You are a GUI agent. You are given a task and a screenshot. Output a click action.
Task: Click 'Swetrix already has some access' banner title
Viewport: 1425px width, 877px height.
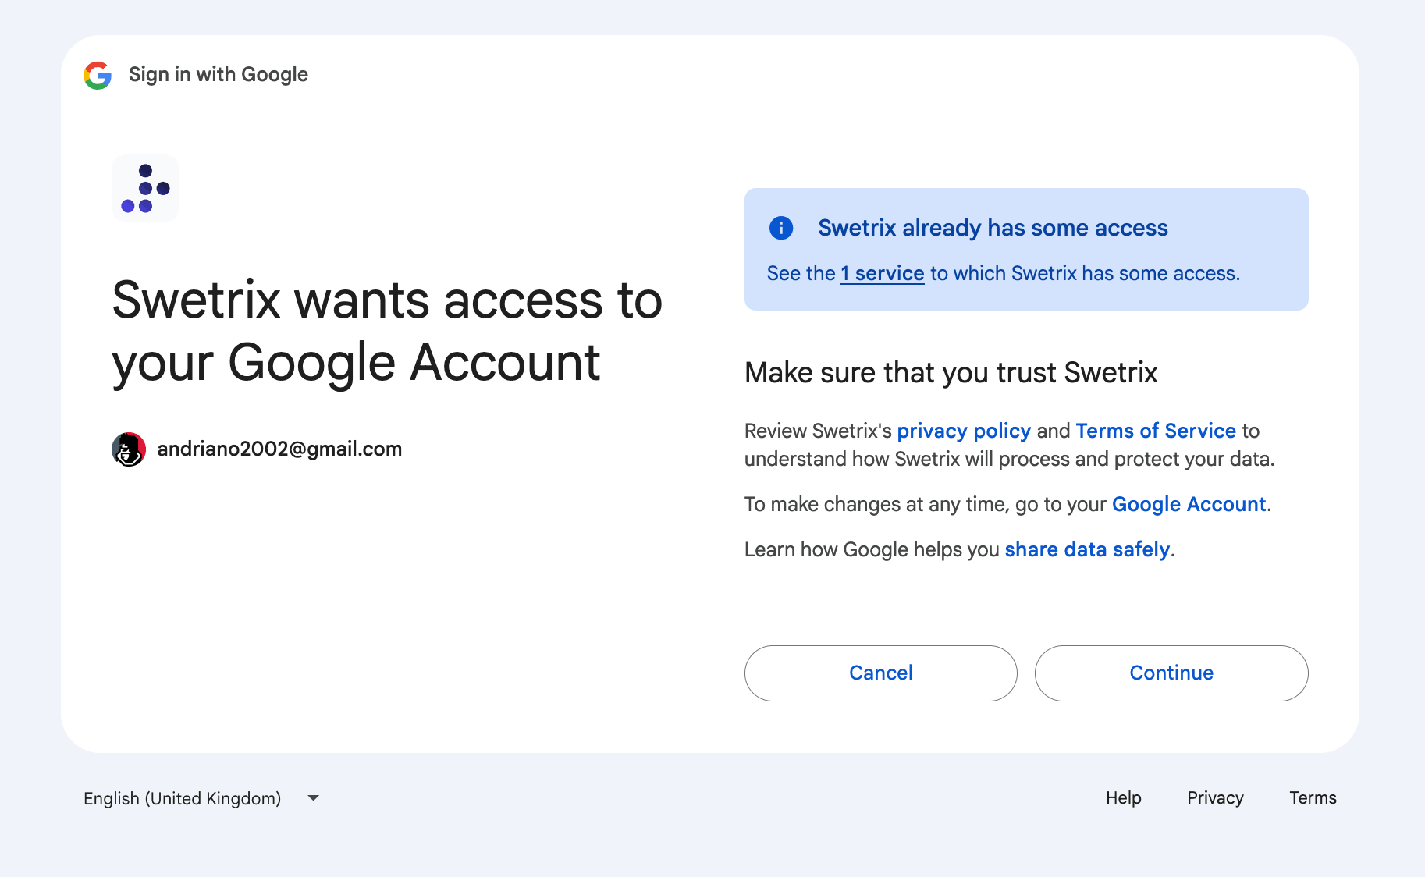(x=993, y=228)
